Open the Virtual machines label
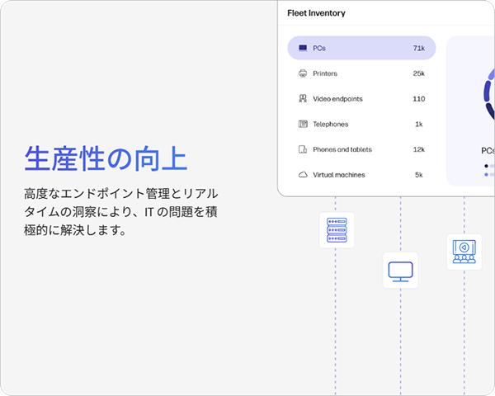This screenshot has width=495, height=396. coord(338,175)
